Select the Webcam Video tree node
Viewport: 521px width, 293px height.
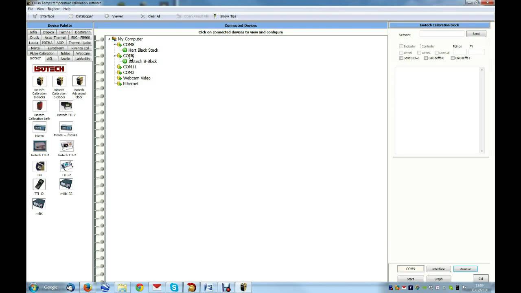tap(136, 78)
